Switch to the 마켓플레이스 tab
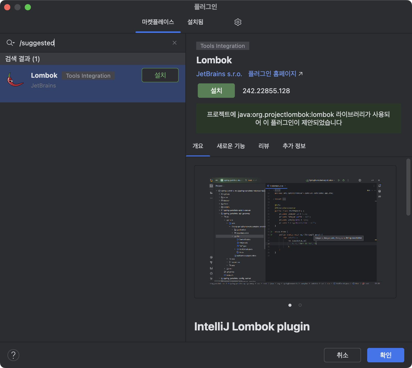The height and width of the screenshot is (368, 412). coord(158,22)
